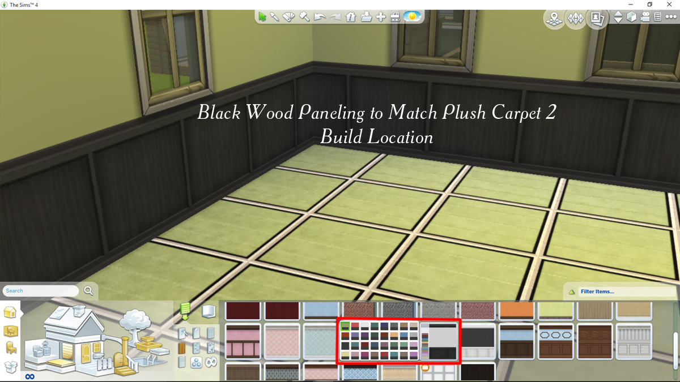Expand the Filter Items panel

coord(572,292)
